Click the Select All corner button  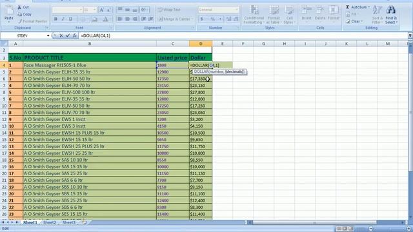click(x=4, y=44)
